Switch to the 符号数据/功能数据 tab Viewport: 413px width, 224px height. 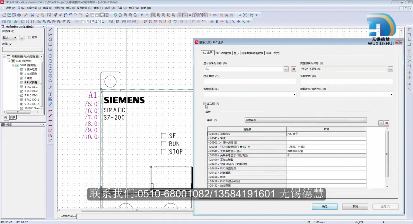point(252,53)
